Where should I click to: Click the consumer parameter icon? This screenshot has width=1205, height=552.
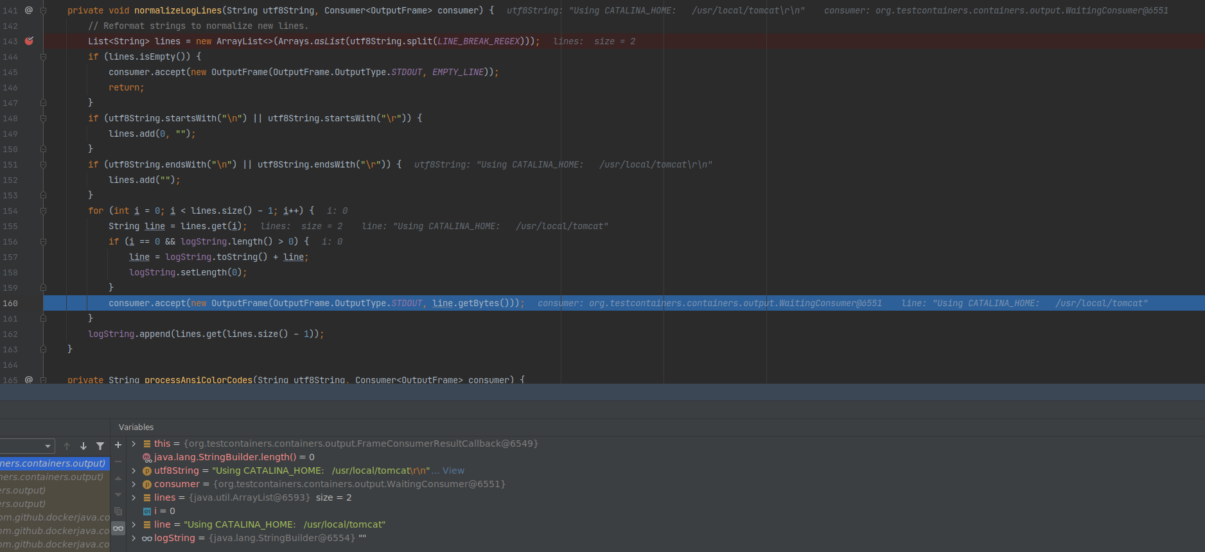coord(147,485)
